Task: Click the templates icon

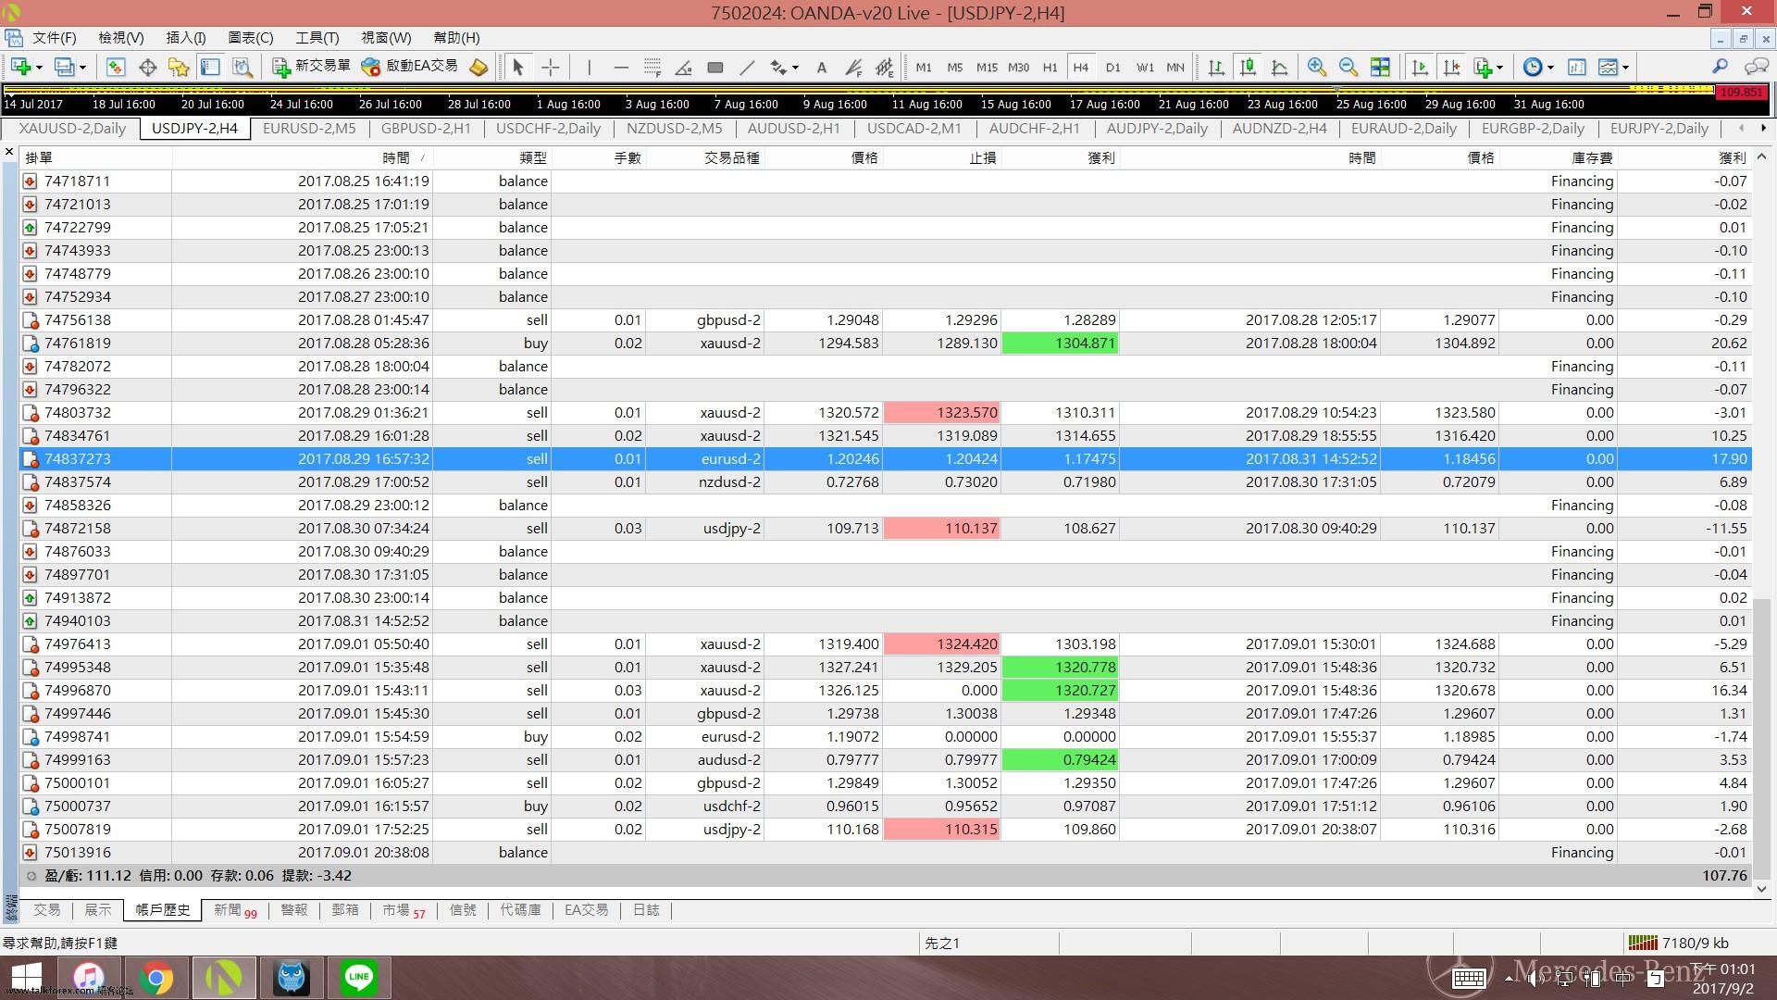Action: click(x=1609, y=67)
